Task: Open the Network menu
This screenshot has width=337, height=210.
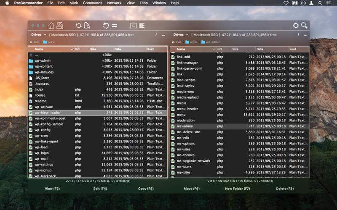Action: 114,3
